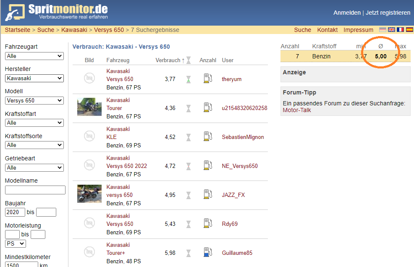
Task: Open the Hersteller dropdown showing Kawasaki
Action: click(x=34, y=78)
